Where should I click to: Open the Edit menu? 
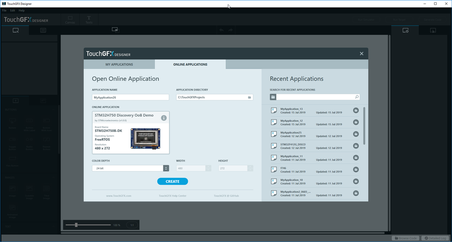pos(13,10)
